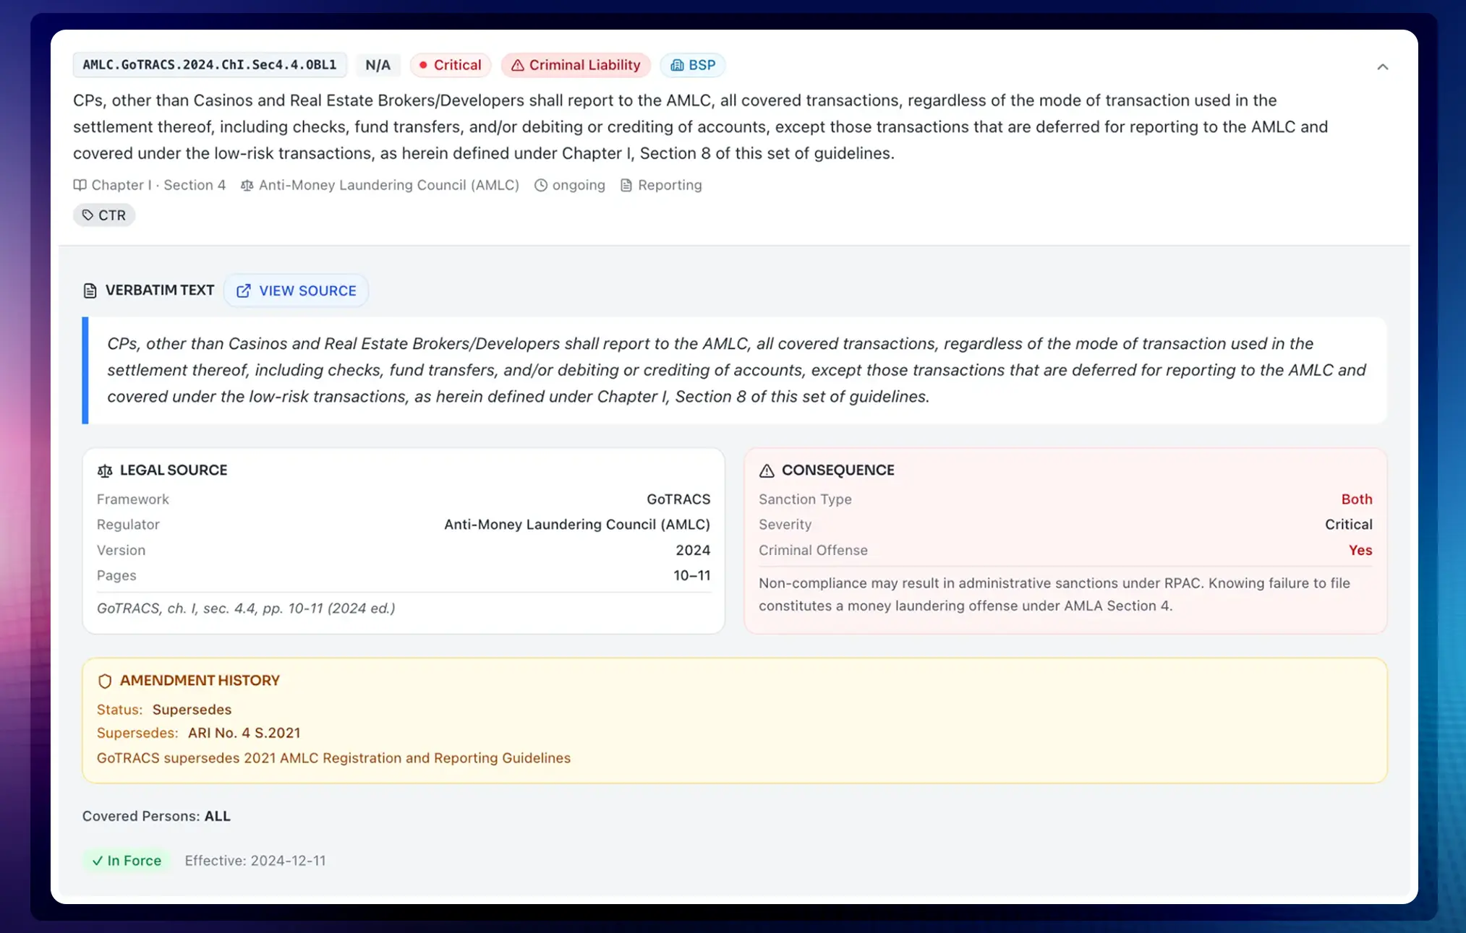Click the GoTRACS supersedes 2021 guidelines note

(x=333, y=757)
